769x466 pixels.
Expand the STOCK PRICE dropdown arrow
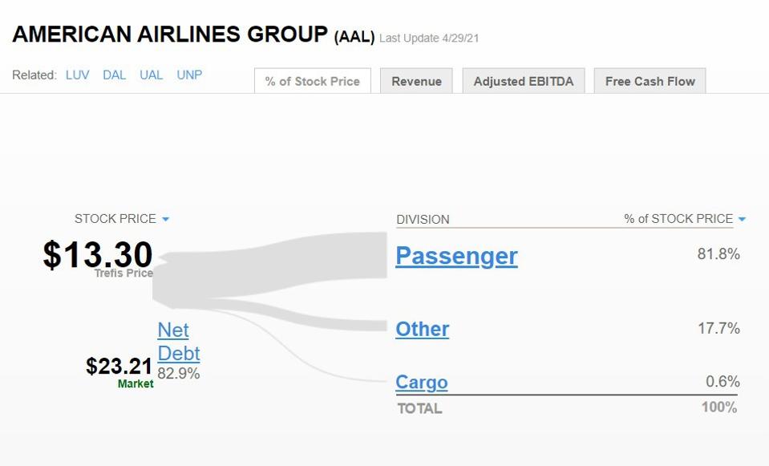pyautogui.click(x=165, y=219)
